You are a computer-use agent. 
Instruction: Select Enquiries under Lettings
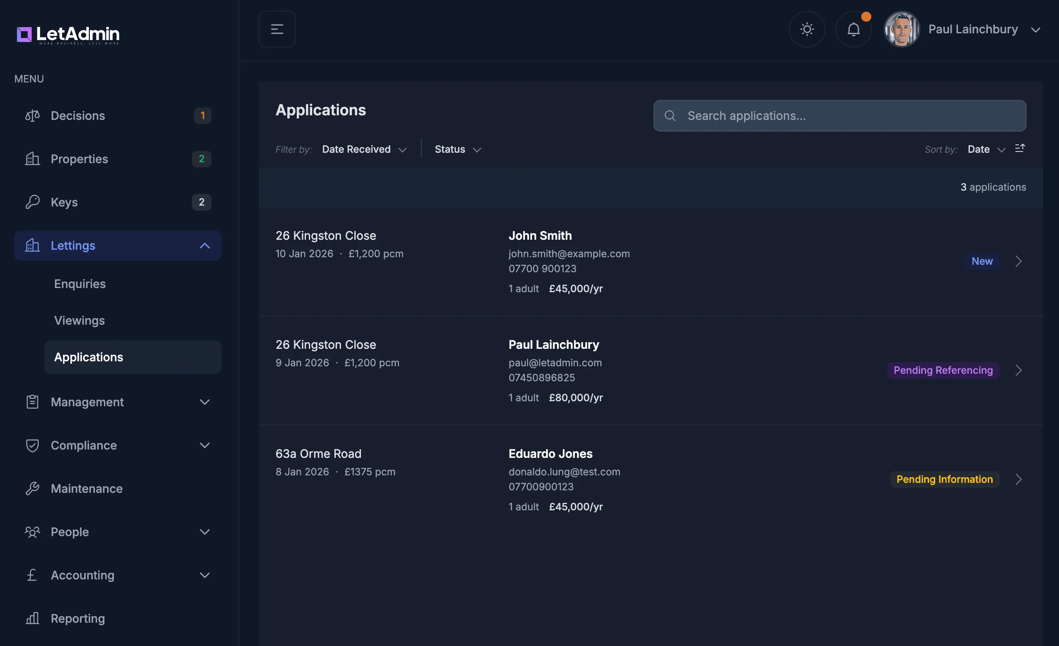80,283
